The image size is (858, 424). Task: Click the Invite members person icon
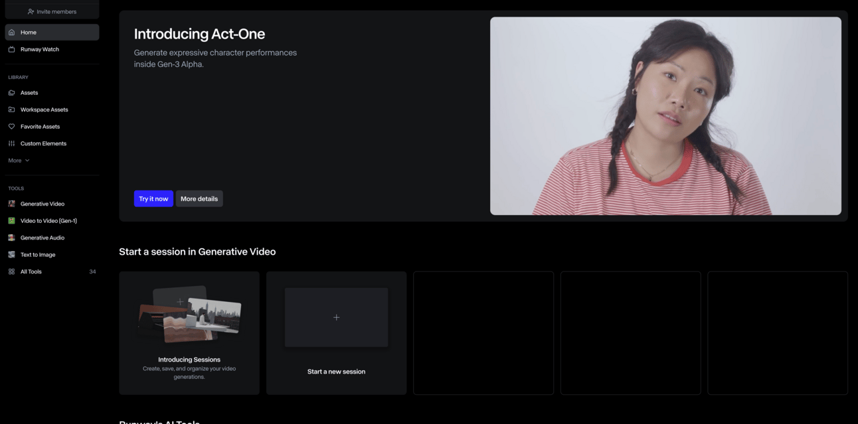click(31, 11)
